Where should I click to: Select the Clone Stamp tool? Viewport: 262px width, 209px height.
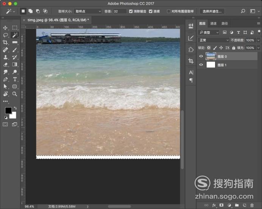click(5, 57)
